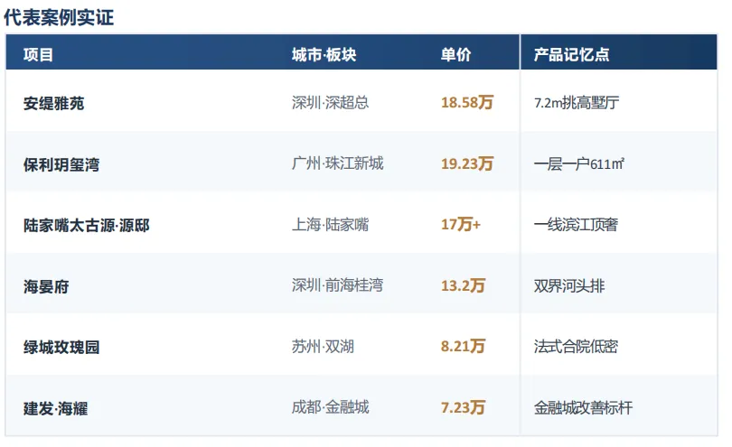Select the cell 苏州·双湖
This screenshot has width=732, height=447.
pyautogui.click(x=323, y=346)
